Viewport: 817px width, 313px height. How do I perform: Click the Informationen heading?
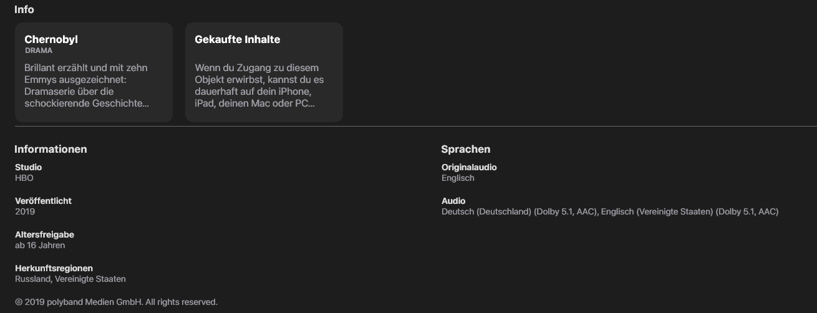(x=51, y=149)
